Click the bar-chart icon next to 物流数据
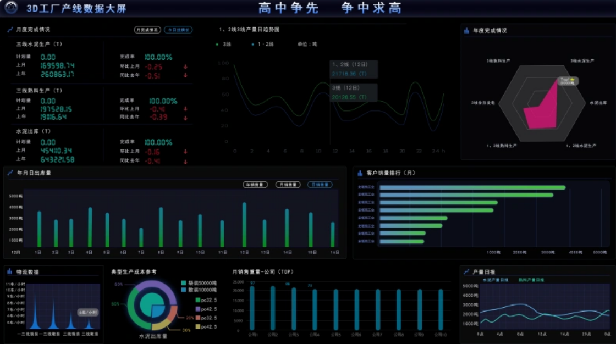Screen dimensions: 616x344 (10, 272)
